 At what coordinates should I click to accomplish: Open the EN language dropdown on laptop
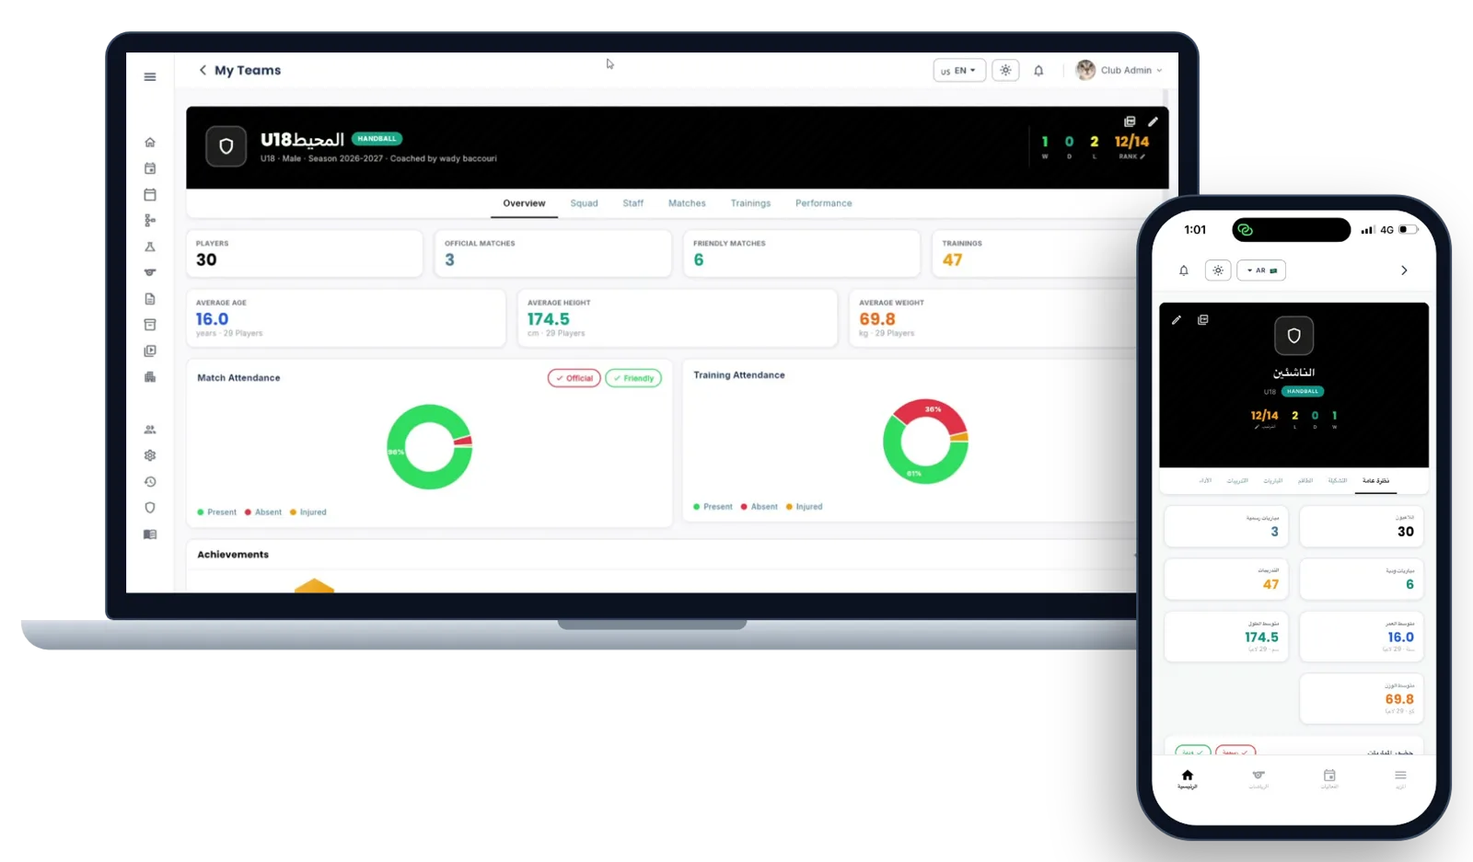click(x=959, y=70)
